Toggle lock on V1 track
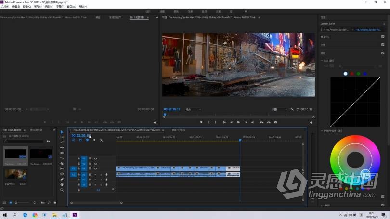This screenshot has width=390, height=219. pos(79,169)
